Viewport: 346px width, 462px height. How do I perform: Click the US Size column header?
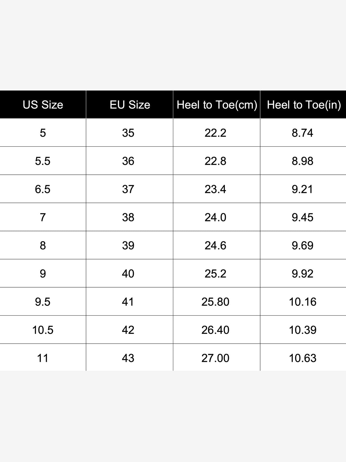[x=43, y=105]
